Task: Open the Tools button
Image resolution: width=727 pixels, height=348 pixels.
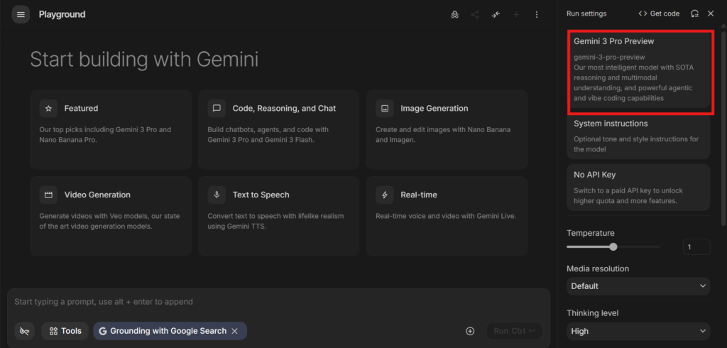Action: point(65,331)
